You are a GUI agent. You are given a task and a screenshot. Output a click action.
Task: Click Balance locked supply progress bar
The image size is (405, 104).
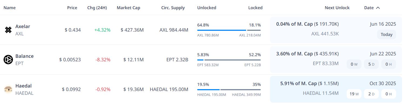(x=233, y=60)
